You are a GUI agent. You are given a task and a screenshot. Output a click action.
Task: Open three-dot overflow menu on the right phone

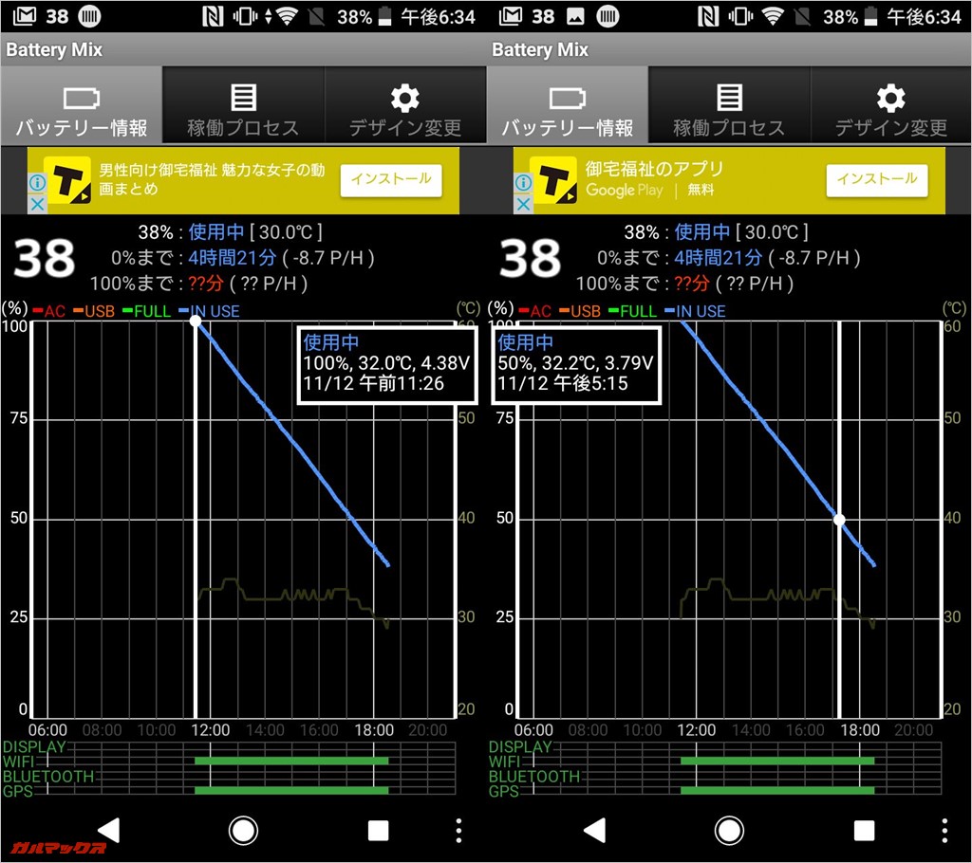[x=944, y=831]
